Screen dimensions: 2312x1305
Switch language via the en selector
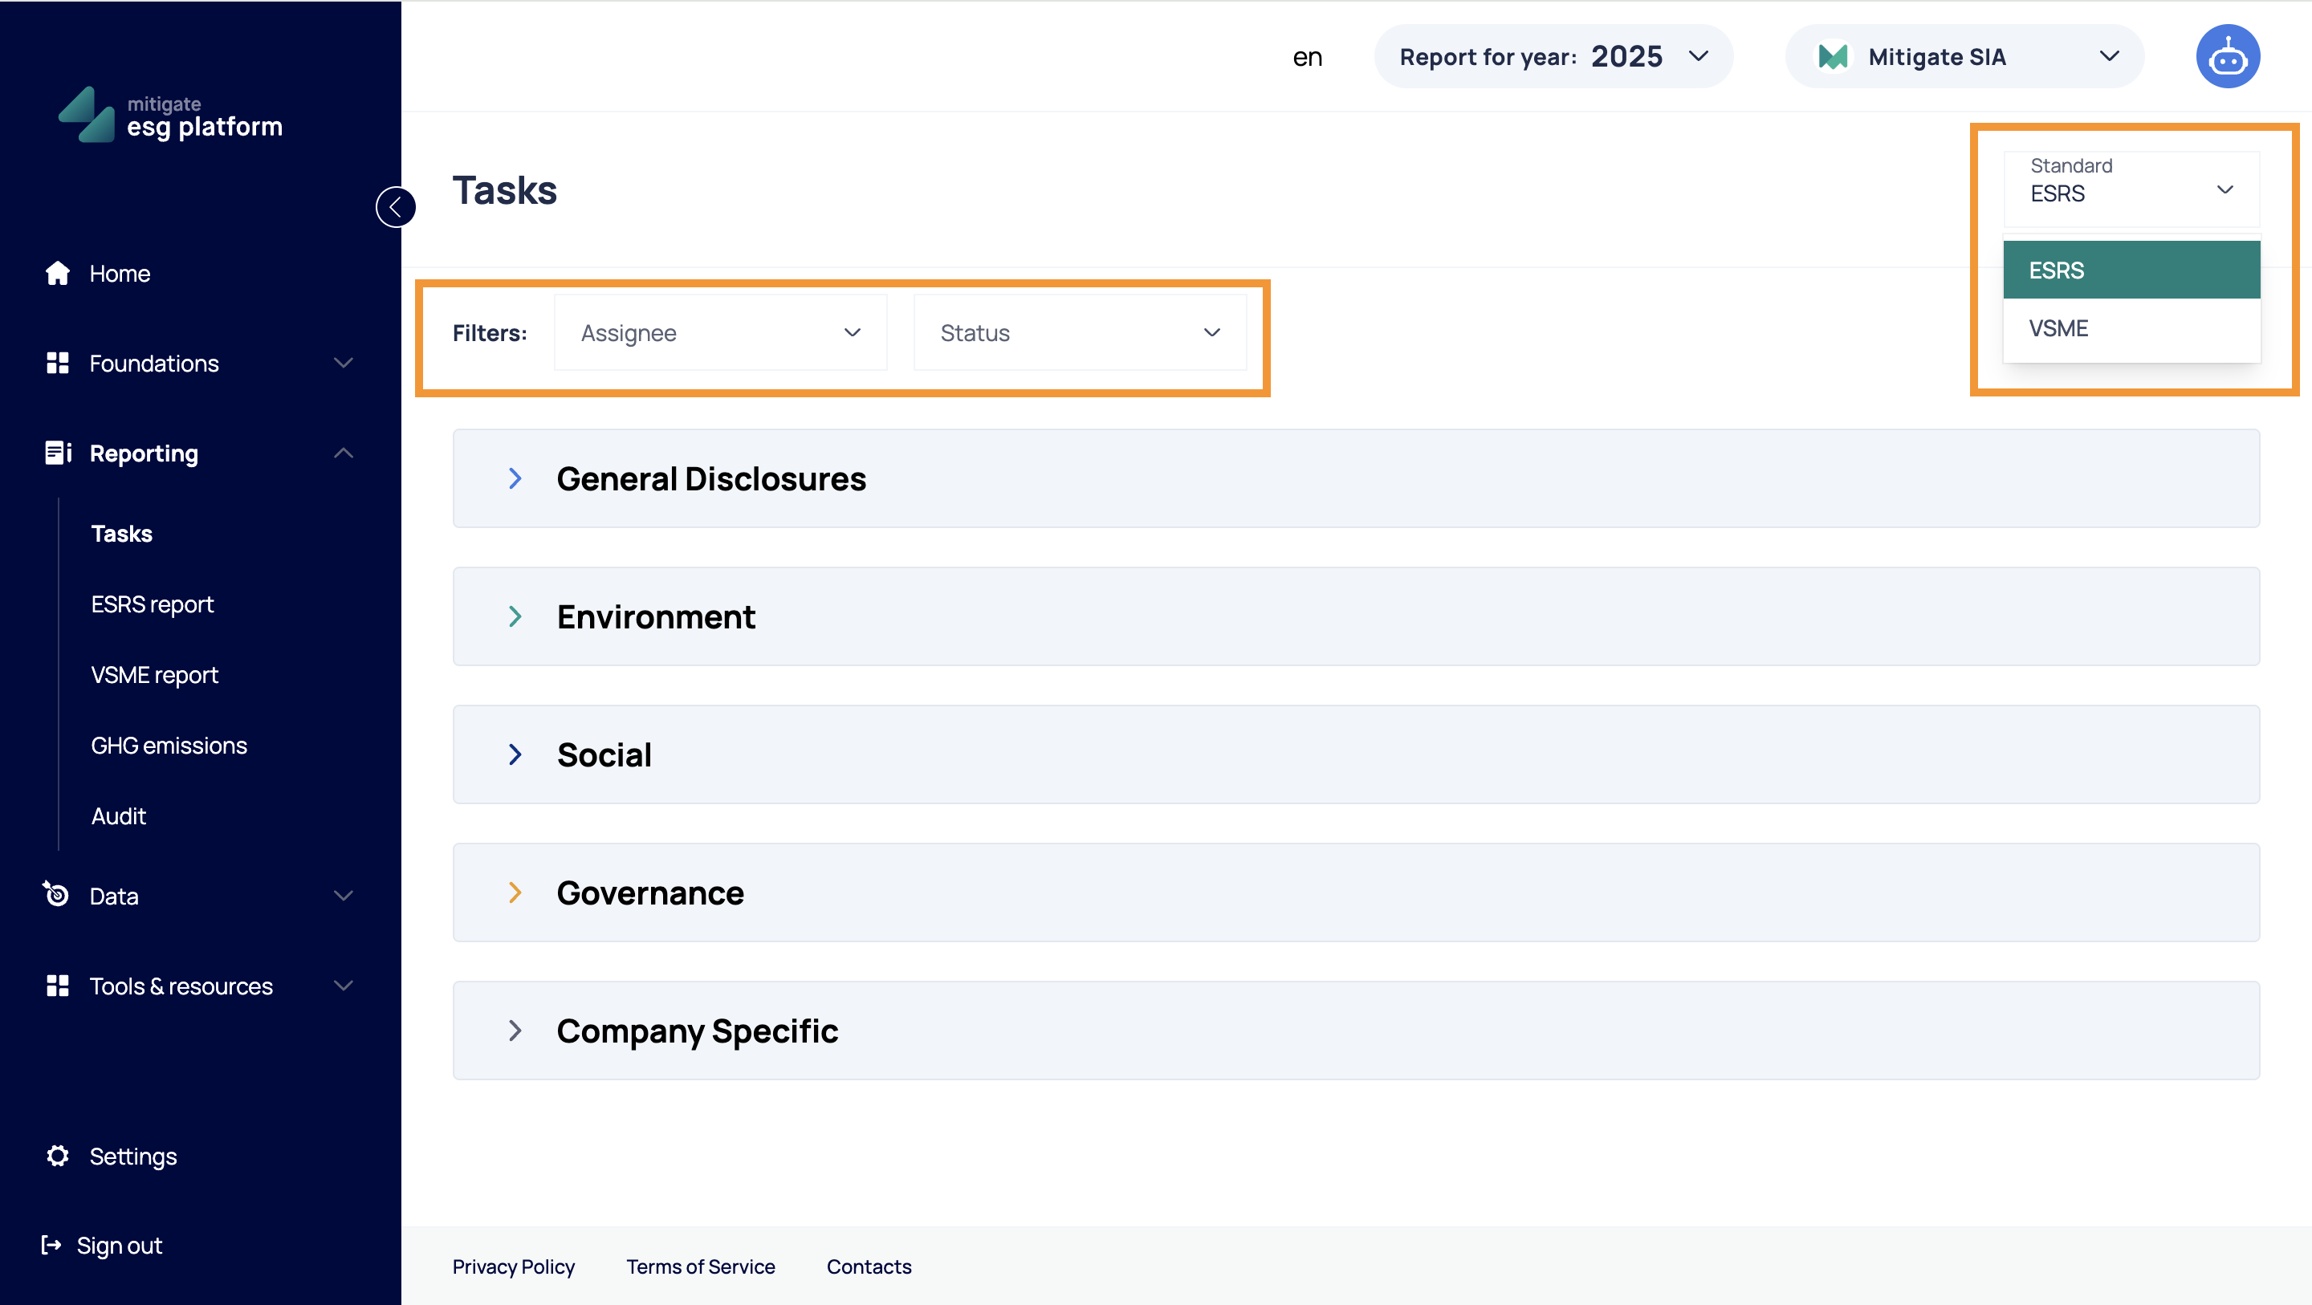coord(1307,58)
